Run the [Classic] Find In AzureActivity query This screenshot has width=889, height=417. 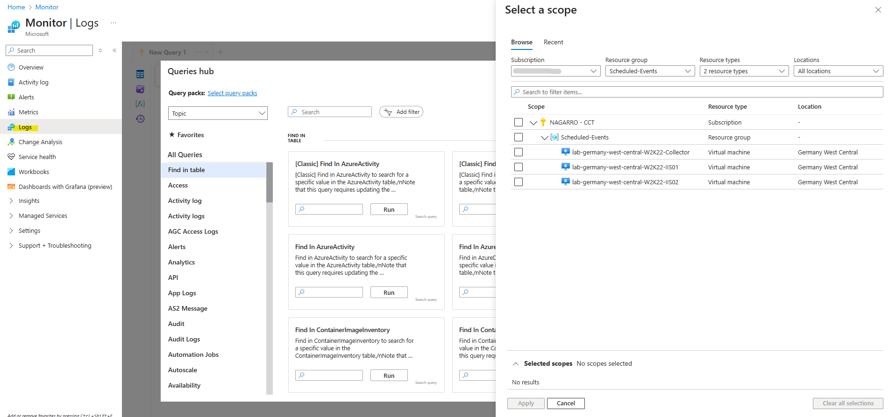(x=389, y=209)
